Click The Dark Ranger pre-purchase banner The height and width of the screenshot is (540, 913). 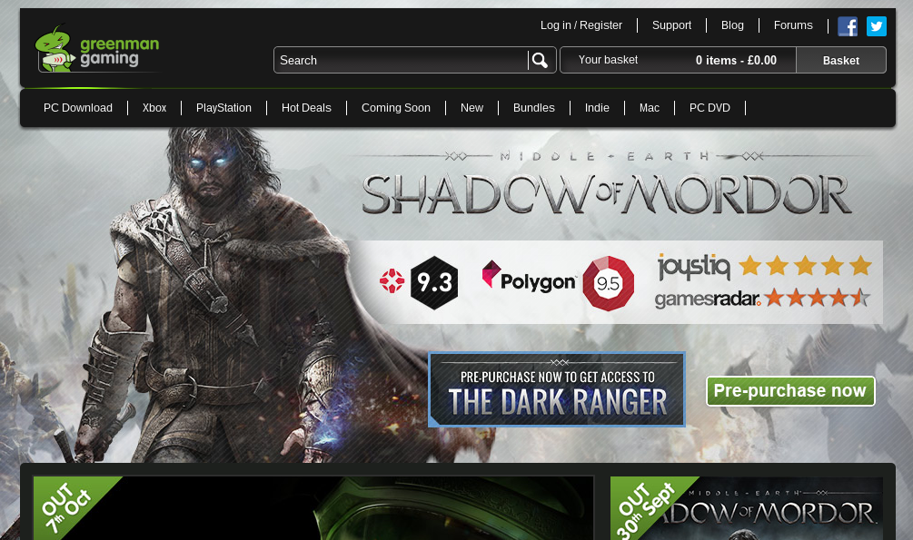[557, 389]
